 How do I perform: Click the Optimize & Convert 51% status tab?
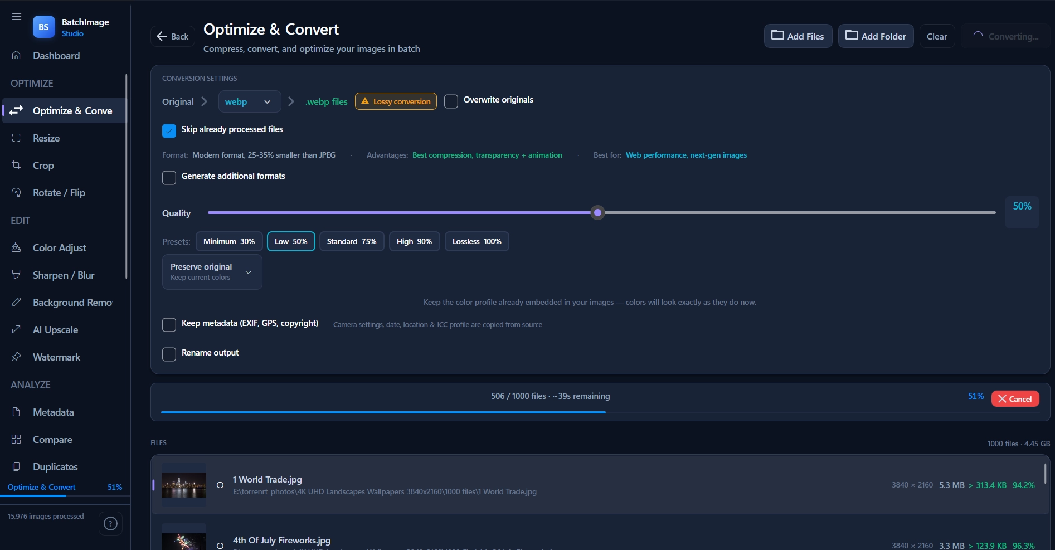[x=65, y=487]
